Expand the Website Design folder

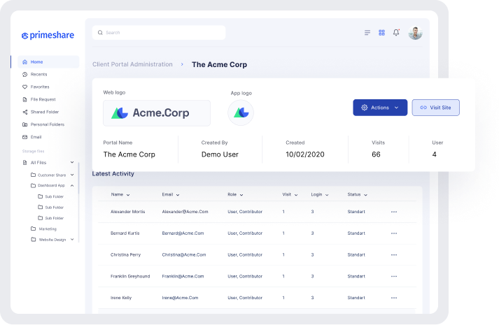(72, 240)
